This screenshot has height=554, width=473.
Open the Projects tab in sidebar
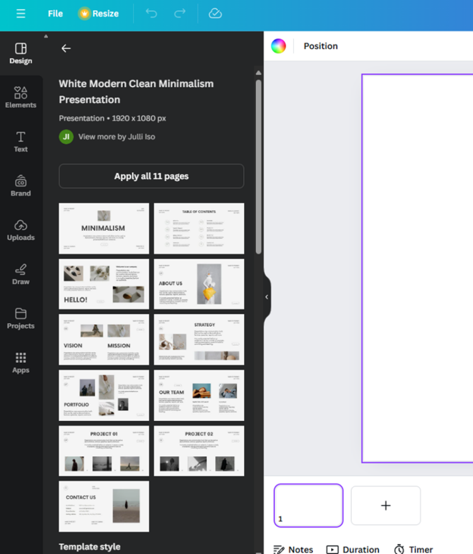21,319
